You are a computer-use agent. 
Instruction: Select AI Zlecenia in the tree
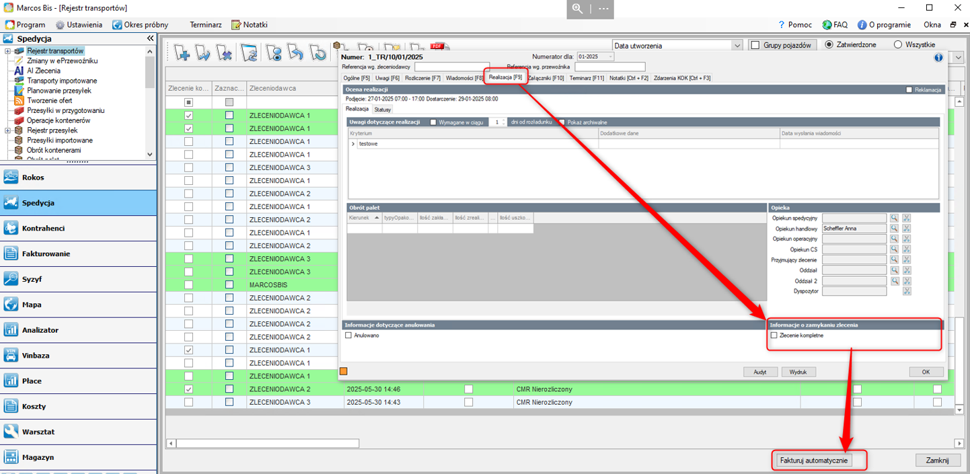(x=44, y=71)
